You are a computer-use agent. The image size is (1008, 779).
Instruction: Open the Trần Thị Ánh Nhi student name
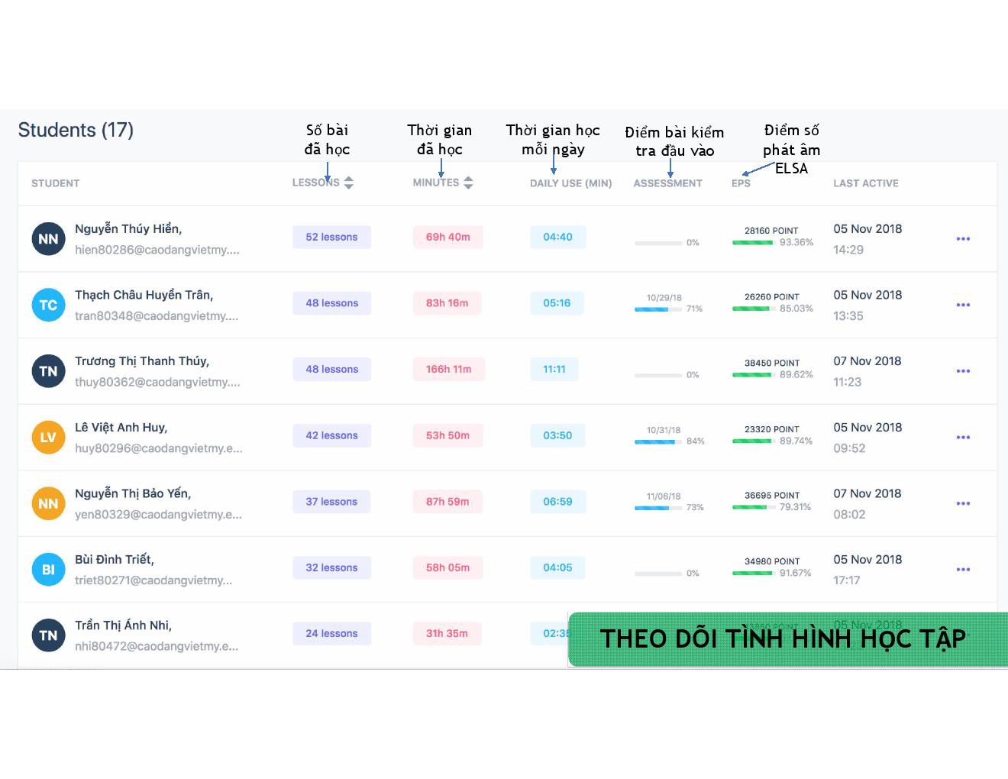coord(123,625)
